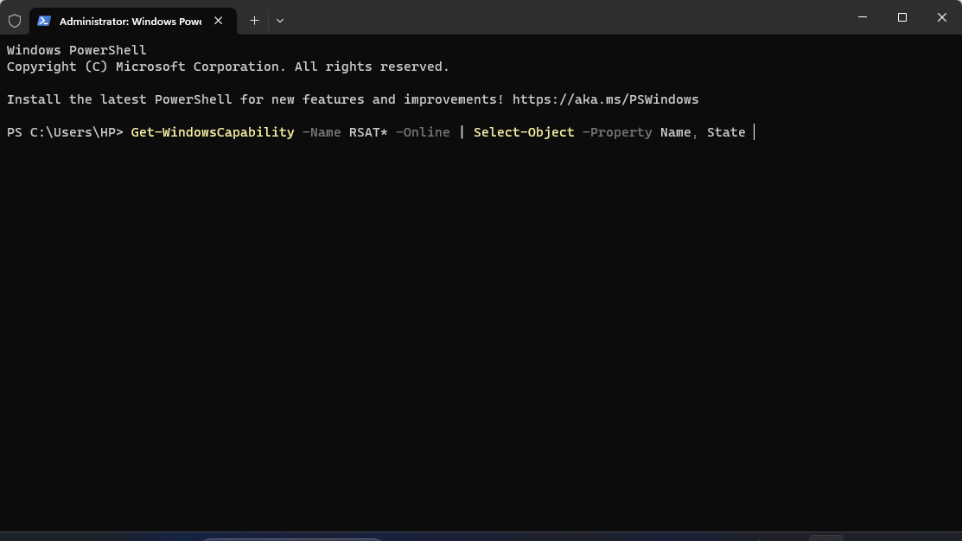Open the https://aka.ms/PSWindows link

pos(606,99)
